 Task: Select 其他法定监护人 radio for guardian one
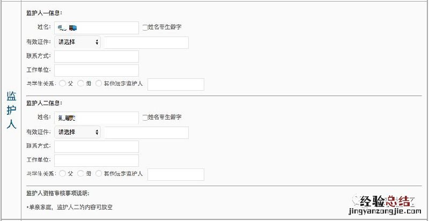[99, 84]
